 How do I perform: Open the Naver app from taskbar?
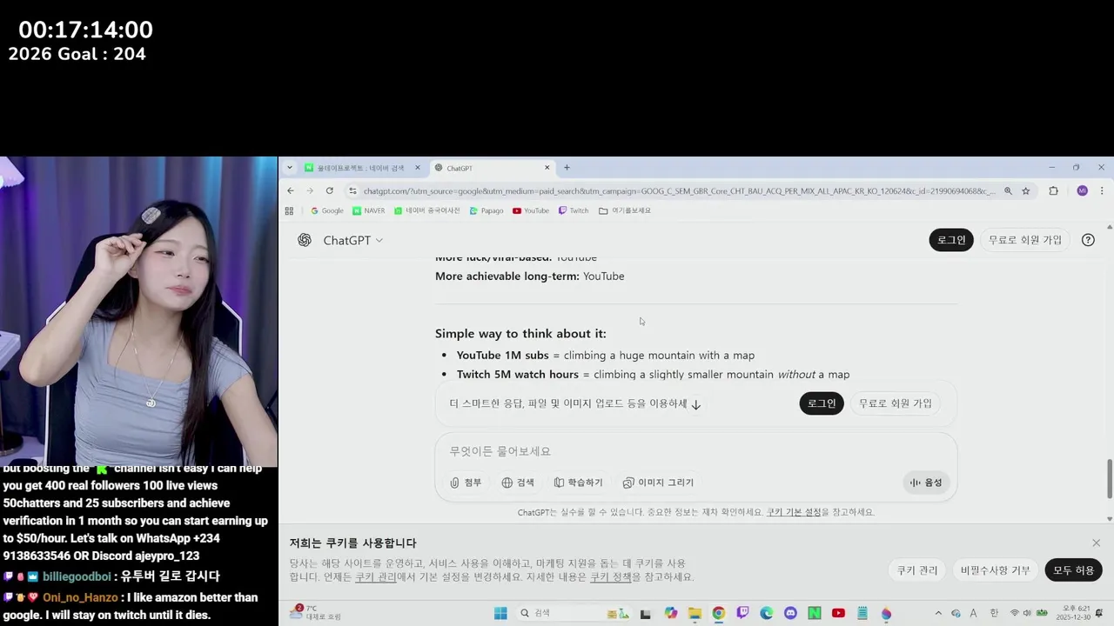click(x=815, y=613)
